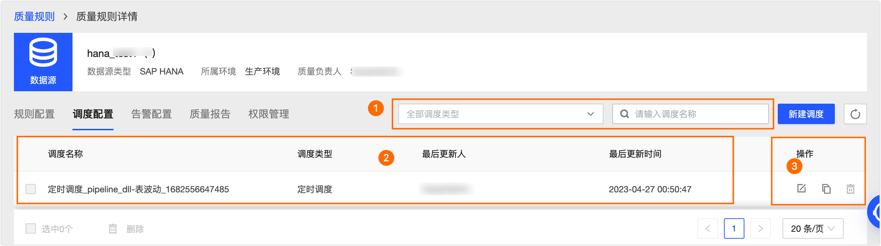
Task: Open the 全部调度类型 dropdown
Action: click(x=500, y=114)
